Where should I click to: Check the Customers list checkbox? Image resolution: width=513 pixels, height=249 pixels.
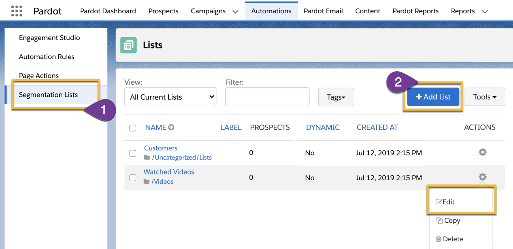coord(133,153)
